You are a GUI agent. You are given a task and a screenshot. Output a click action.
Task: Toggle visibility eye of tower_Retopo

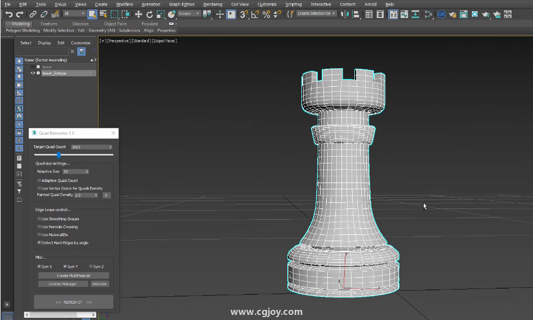coord(33,73)
